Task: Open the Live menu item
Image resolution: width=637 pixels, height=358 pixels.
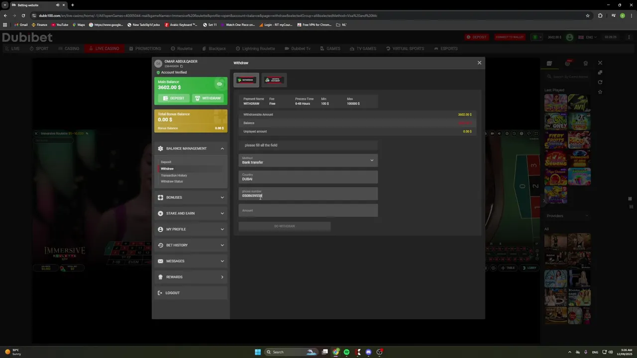Action: (12, 48)
